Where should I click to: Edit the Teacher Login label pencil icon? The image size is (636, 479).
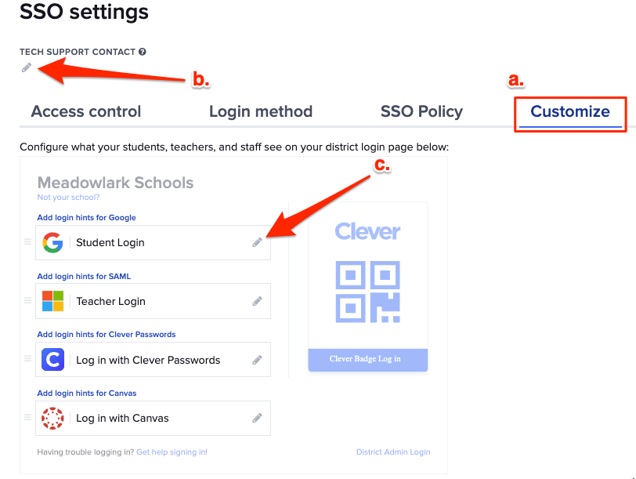pyautogui.click(x=258, y=301)
